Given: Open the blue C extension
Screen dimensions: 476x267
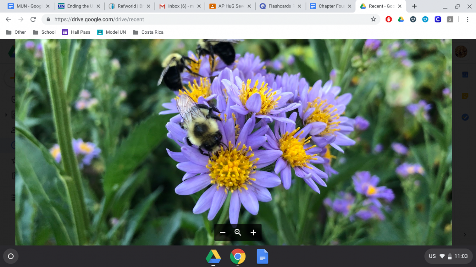Looking at the screenshot, I should click(438, 19).
